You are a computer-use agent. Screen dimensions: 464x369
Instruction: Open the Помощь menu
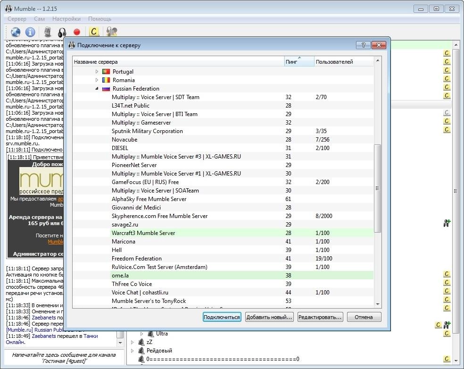(99, 19)
